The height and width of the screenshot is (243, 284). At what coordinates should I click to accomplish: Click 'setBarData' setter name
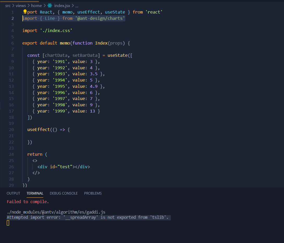tap(85, 55)
